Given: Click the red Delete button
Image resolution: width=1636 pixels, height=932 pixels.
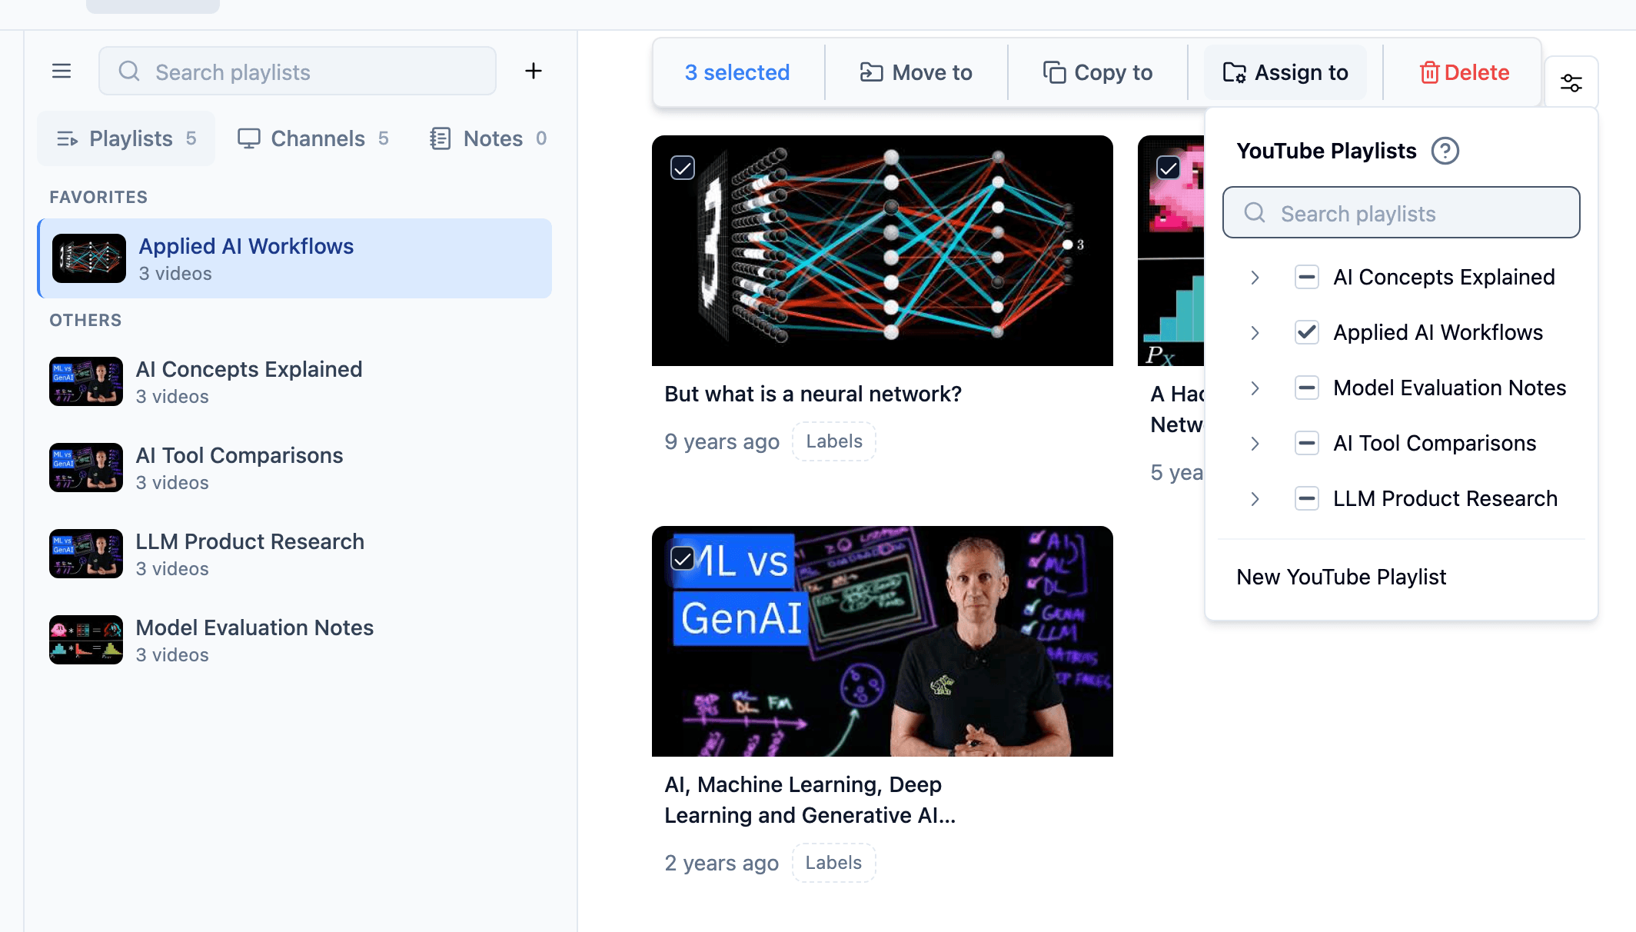Looking at the screenshot, I should [1464, 72].
